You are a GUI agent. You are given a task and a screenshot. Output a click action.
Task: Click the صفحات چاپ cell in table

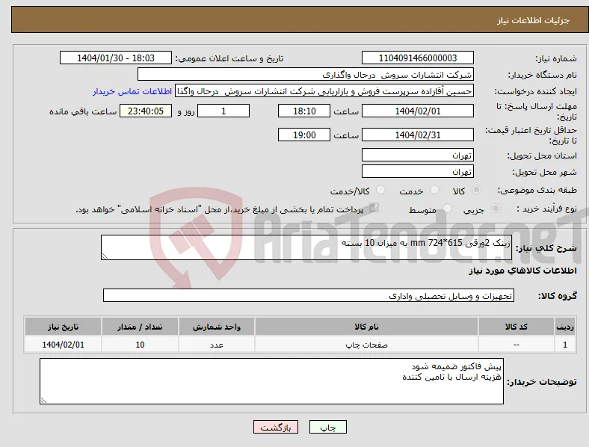[x=366, y=345]
